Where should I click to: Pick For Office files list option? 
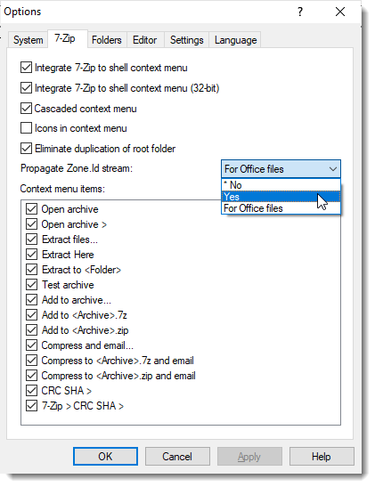click(x=281, y=208)
